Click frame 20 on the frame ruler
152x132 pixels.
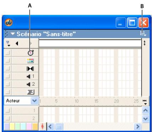tap(116, 101)
